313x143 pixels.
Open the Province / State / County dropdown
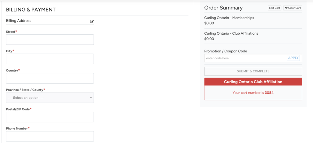coord(50,98)
